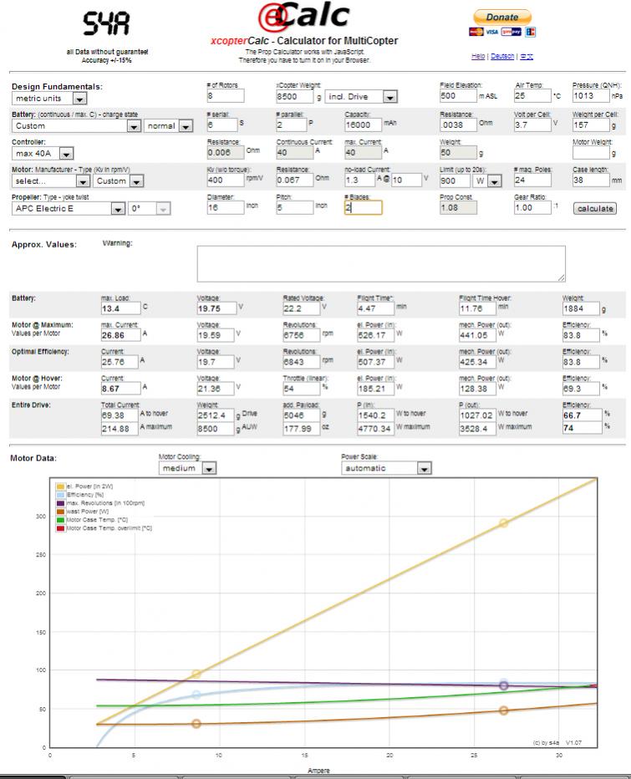Viewport: 631px width, 779px height.
Task: Open the incl. Drive weight dropdown
Action: click(361, 97)
